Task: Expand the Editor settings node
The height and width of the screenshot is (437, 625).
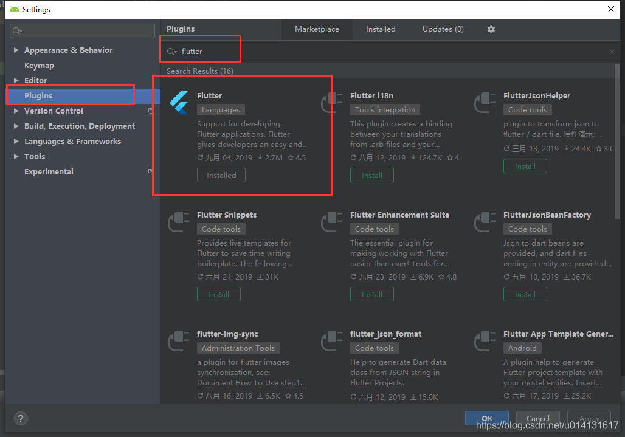Action: [16, 80]
